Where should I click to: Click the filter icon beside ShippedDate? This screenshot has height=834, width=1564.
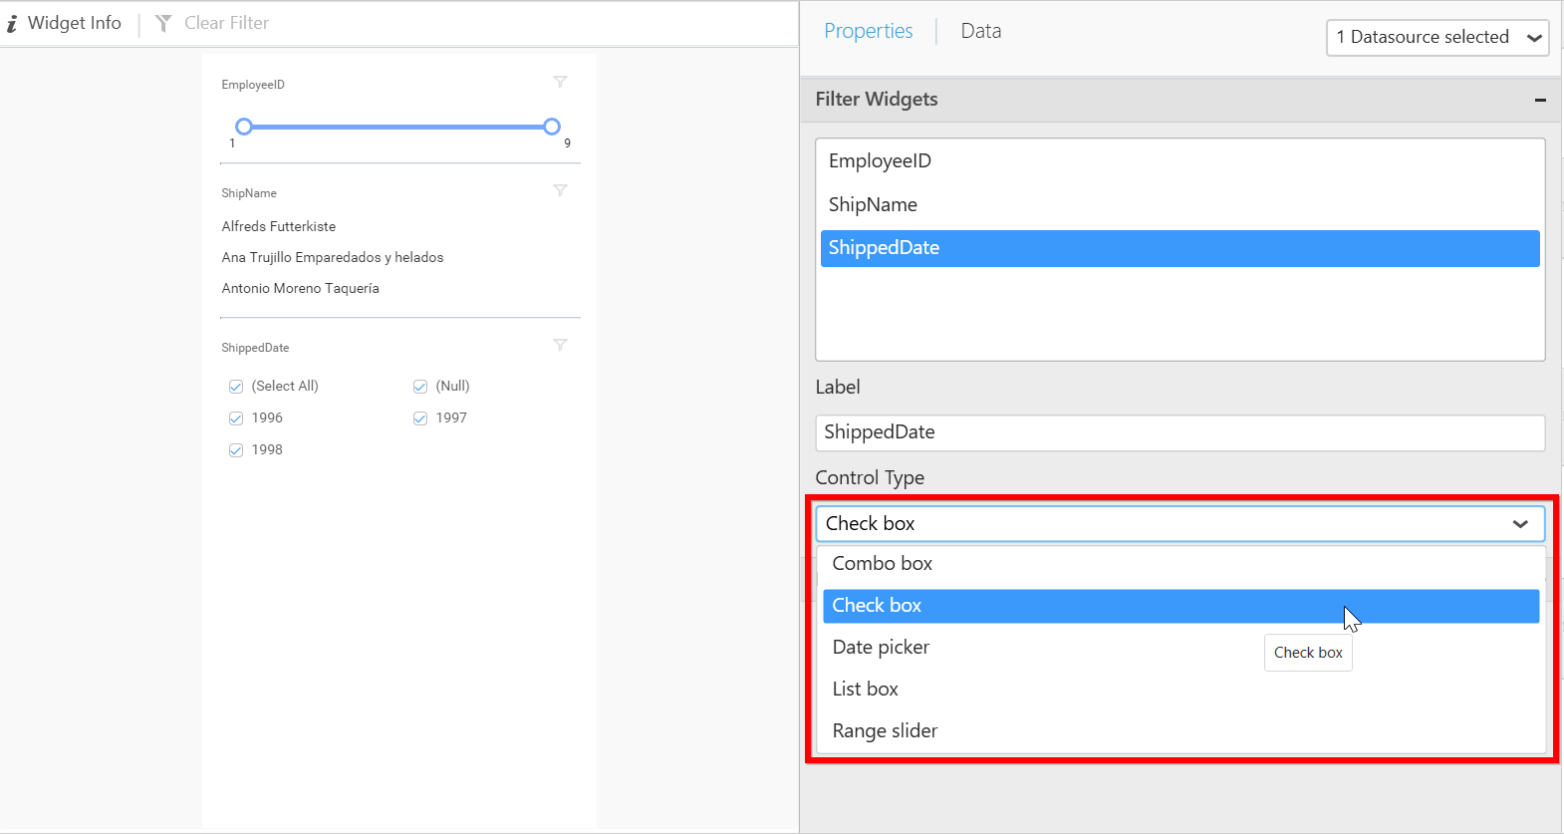560,345
